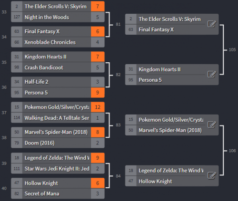Click Half-Life 2 participant
Screen dimensions: 238x201
click(x=58, y=82)
